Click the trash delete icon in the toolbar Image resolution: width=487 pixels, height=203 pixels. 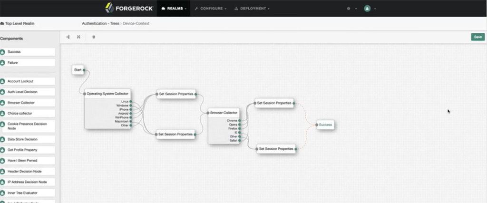(x=94, y=37)
